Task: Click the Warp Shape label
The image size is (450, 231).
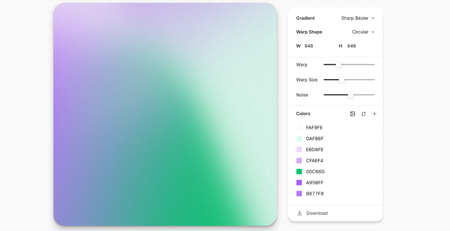Action: 309,32
